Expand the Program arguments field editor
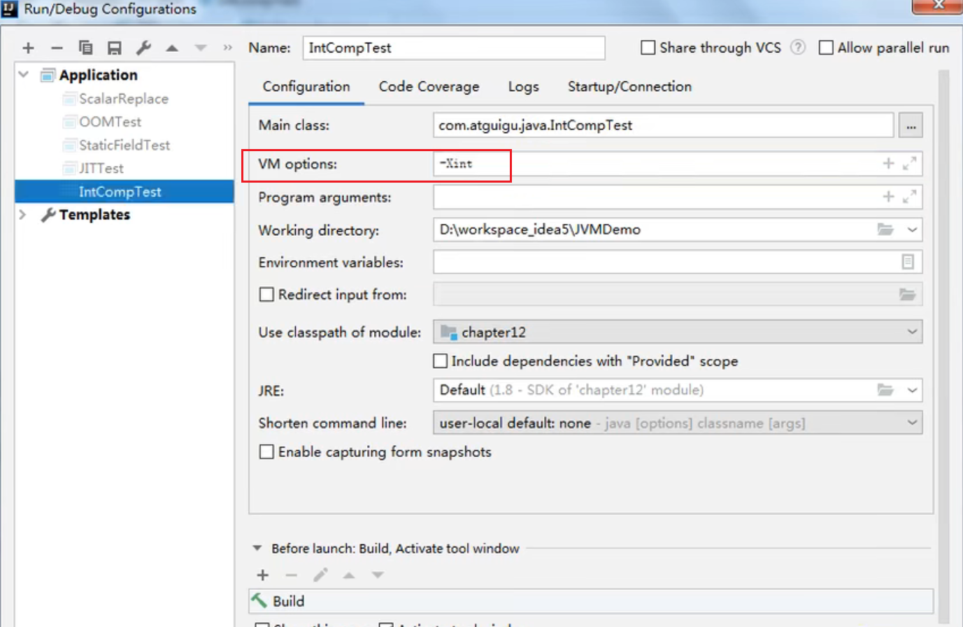This screenshot has width=963, height=627. coord(909,197)
